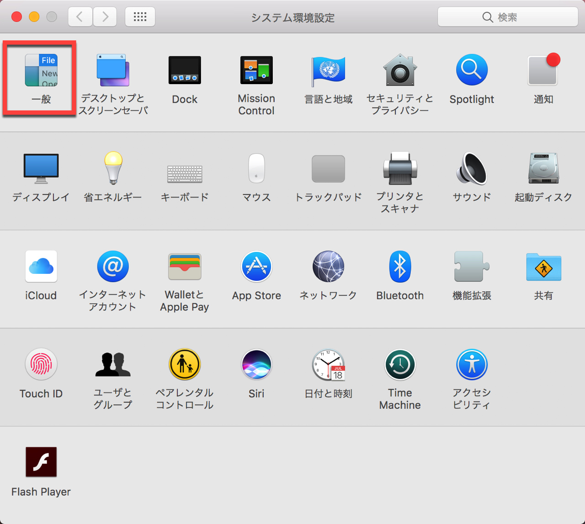Close the システム環境設定 window

[x=16, y=17]
